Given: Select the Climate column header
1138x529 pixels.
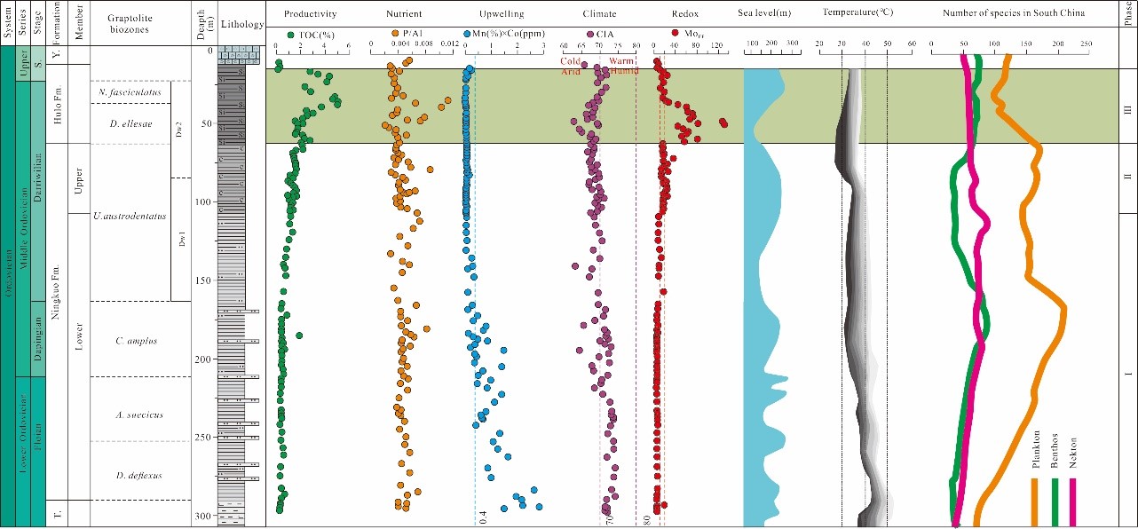Looking at the screenshot, I should coord(599,14).
